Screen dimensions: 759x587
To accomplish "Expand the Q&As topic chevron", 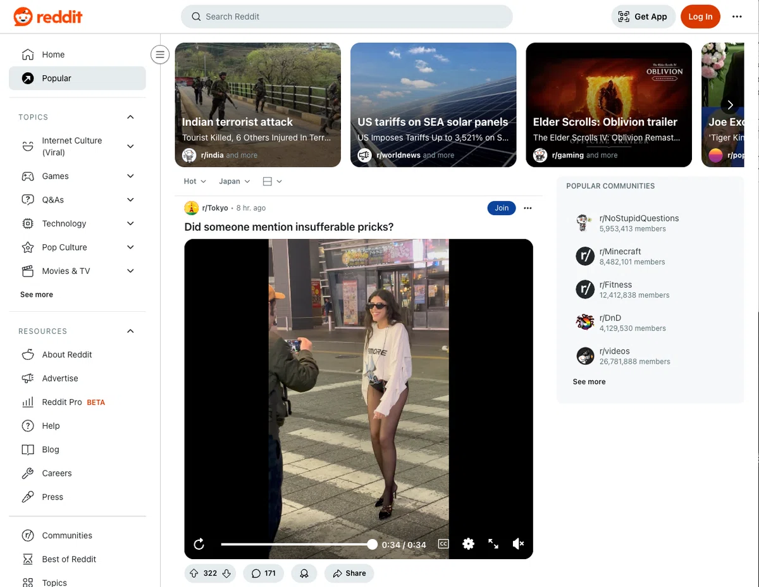I will click(130, 200).
